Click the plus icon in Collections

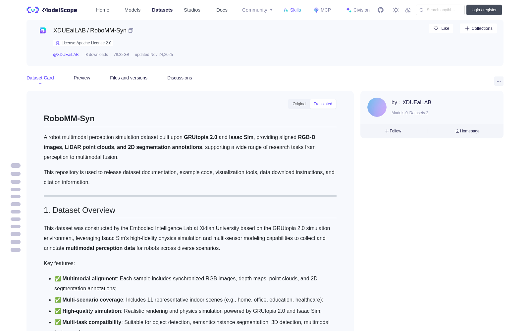tap(467, 28)
